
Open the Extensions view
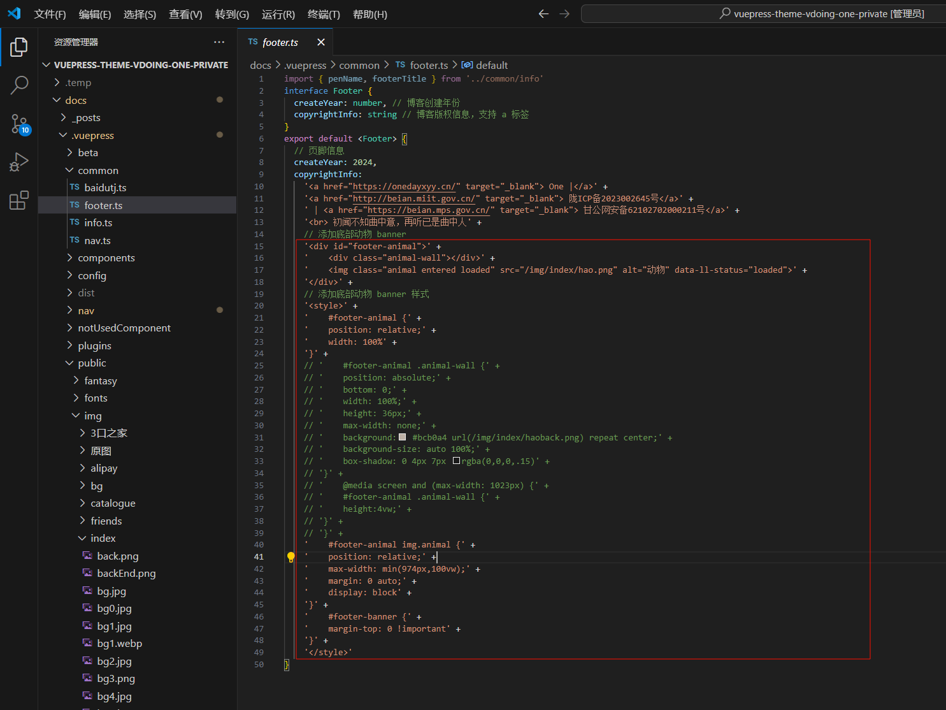19,200
